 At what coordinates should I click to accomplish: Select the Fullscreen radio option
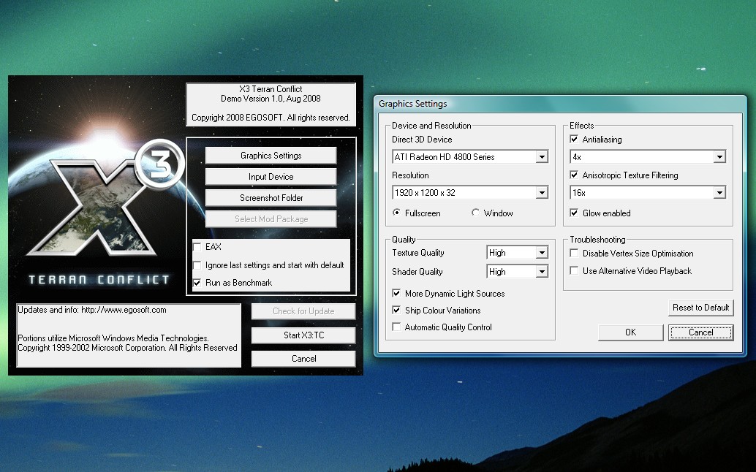point(396,213)
